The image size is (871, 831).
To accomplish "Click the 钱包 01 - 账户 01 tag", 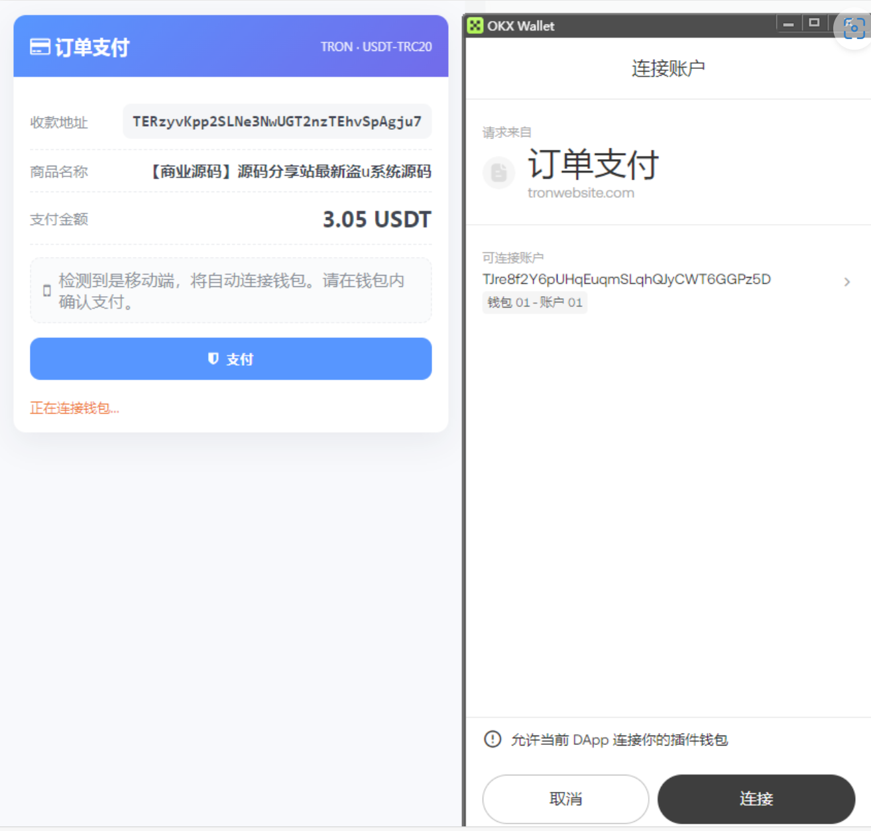I will click(534, 302).
